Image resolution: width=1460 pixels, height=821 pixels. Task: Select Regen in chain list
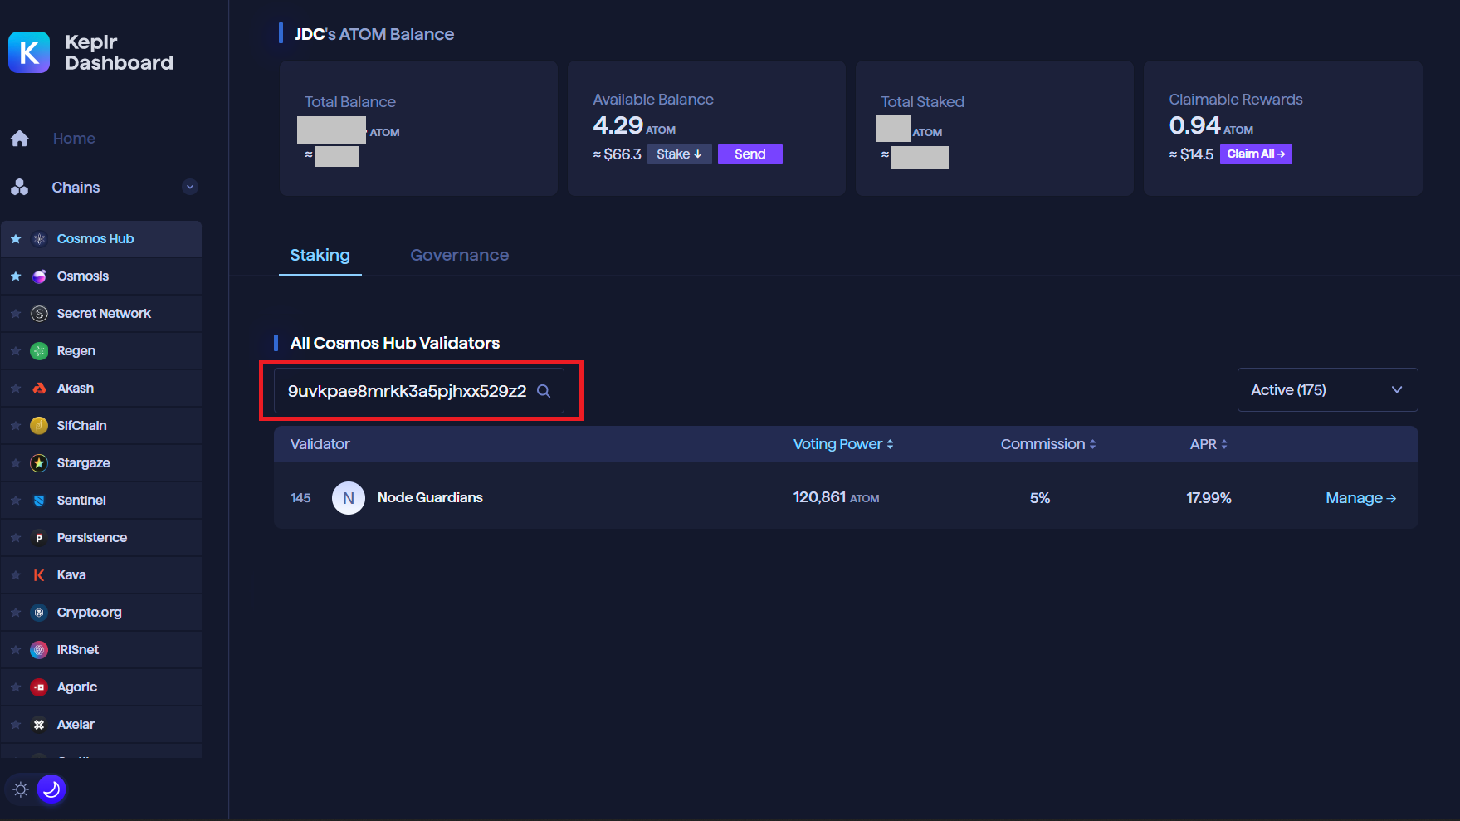(100, 351)
